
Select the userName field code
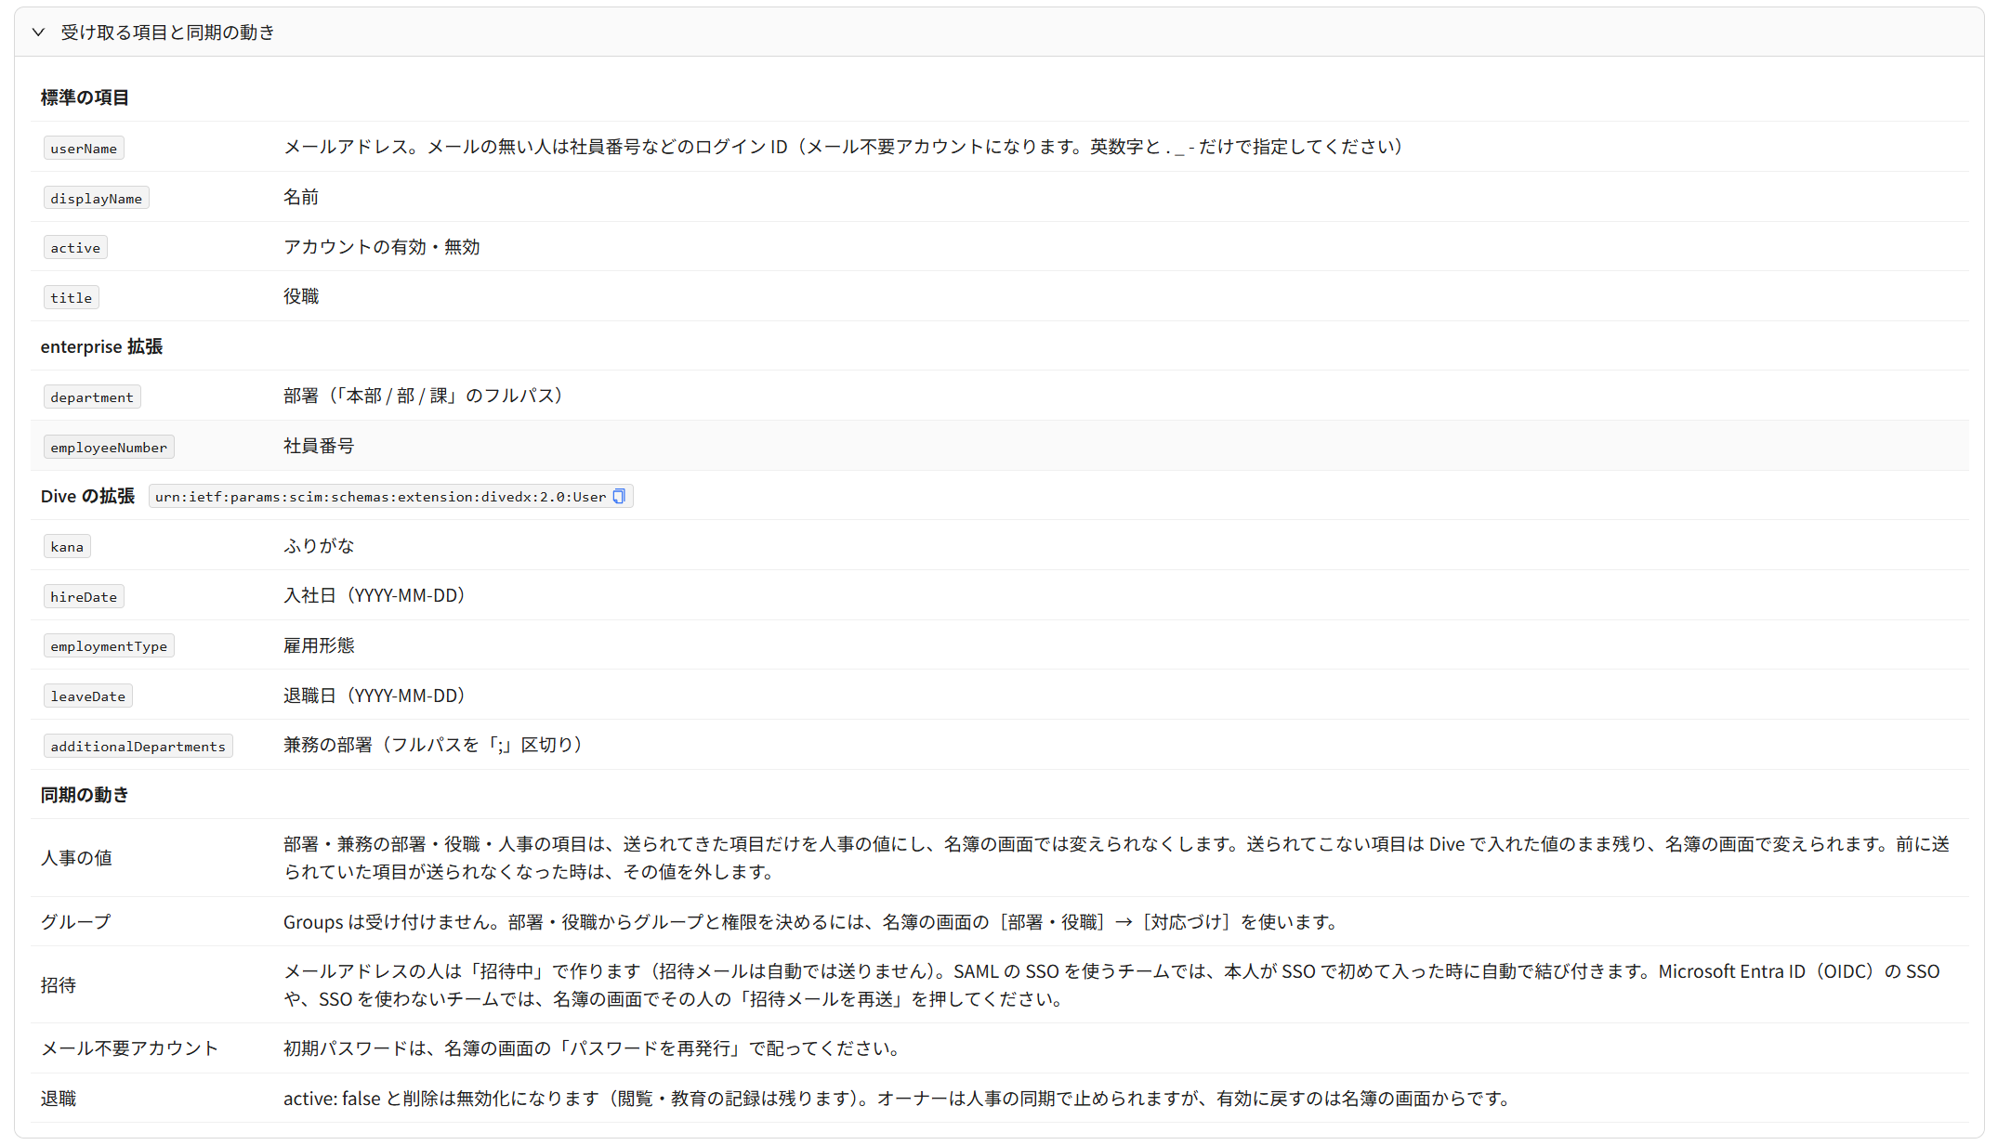[84, 149]
